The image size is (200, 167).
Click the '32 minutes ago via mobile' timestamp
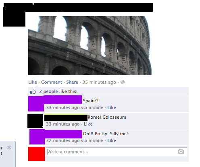tap(75, 140)
